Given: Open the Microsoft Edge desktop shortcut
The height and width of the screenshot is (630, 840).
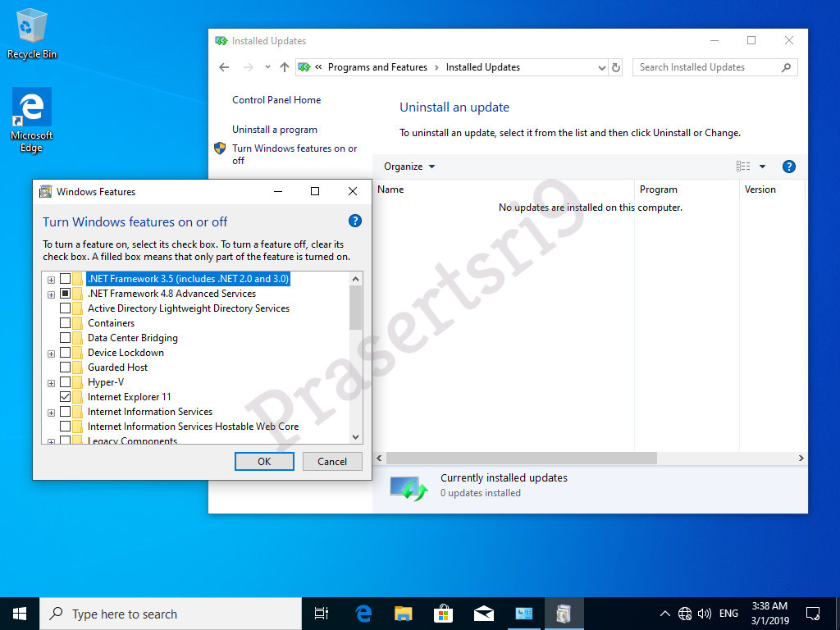Looking at the screenshot, I should click(x=32, y=120).
